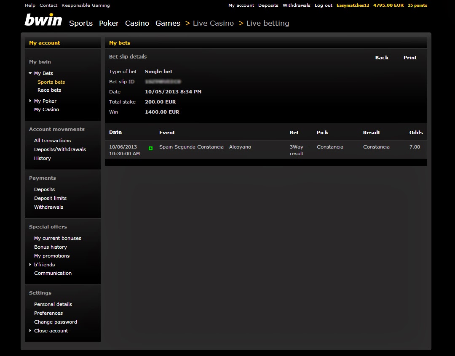Open Change password settings
This screenshot has width=455, height=356.
(x=56, y=322)
